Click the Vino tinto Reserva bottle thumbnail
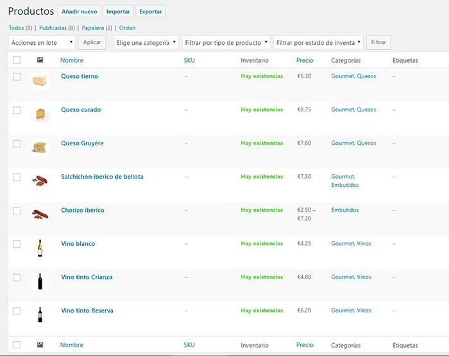The width and height of the screenshot is (449, 356). (x=40, y=314)
